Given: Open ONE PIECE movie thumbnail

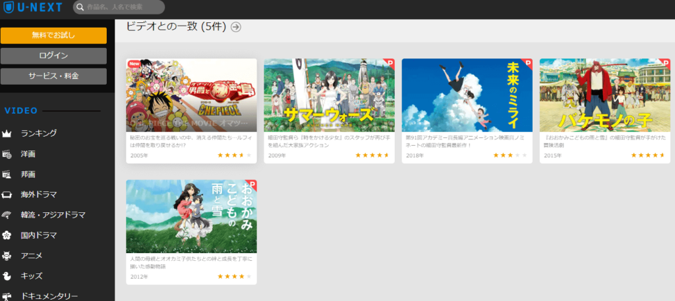Looking at the screenshot, I should click(192, 95).
